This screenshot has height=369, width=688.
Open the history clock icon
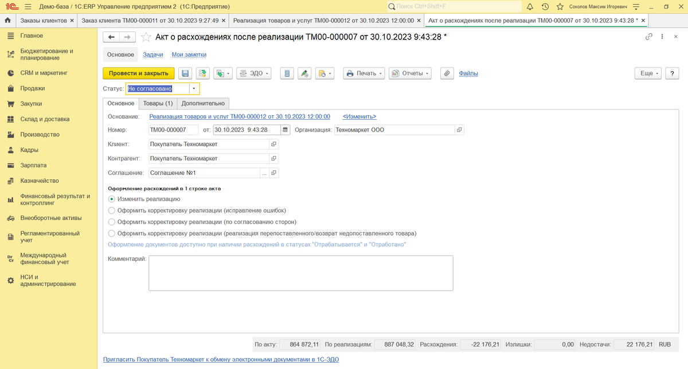[545, 6]
